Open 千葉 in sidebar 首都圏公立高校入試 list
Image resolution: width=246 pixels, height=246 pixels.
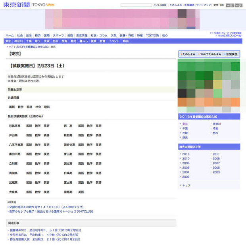pyautogui.click(x=185, y=129)
